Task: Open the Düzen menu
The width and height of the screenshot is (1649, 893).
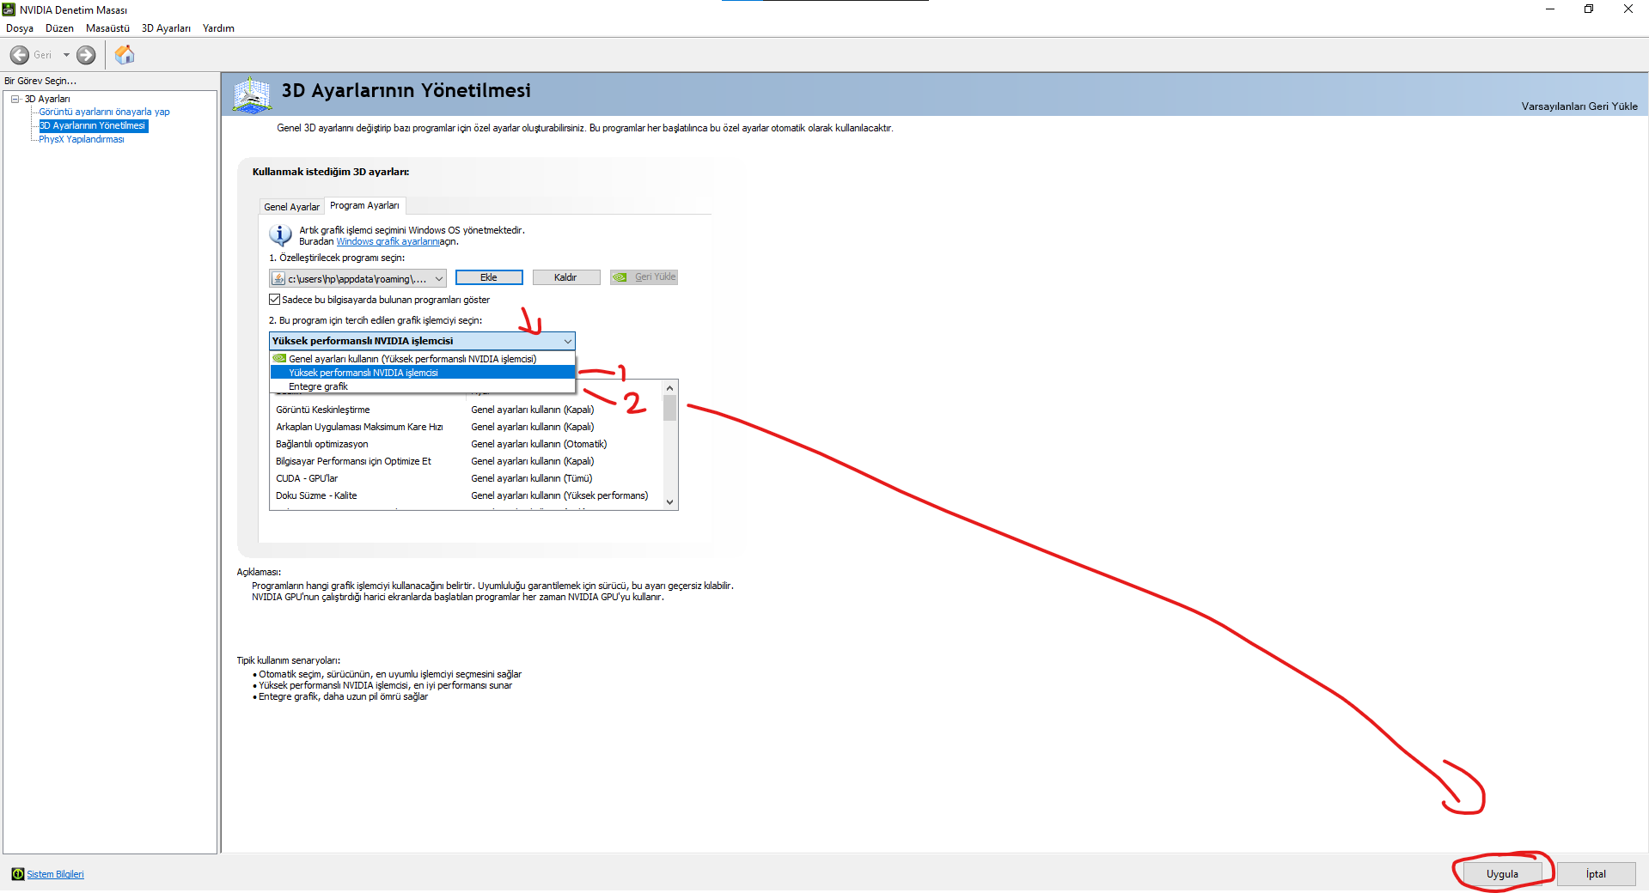Action: (59, 28)
